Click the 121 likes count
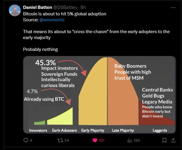The width and height of the screenshot is (182, 150). tap(102, 140)
